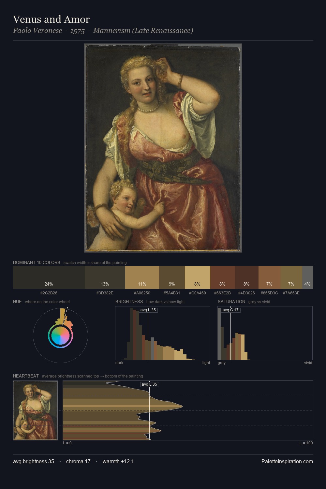Open the PaletteInspiration.com link

[x=287, y=462]
